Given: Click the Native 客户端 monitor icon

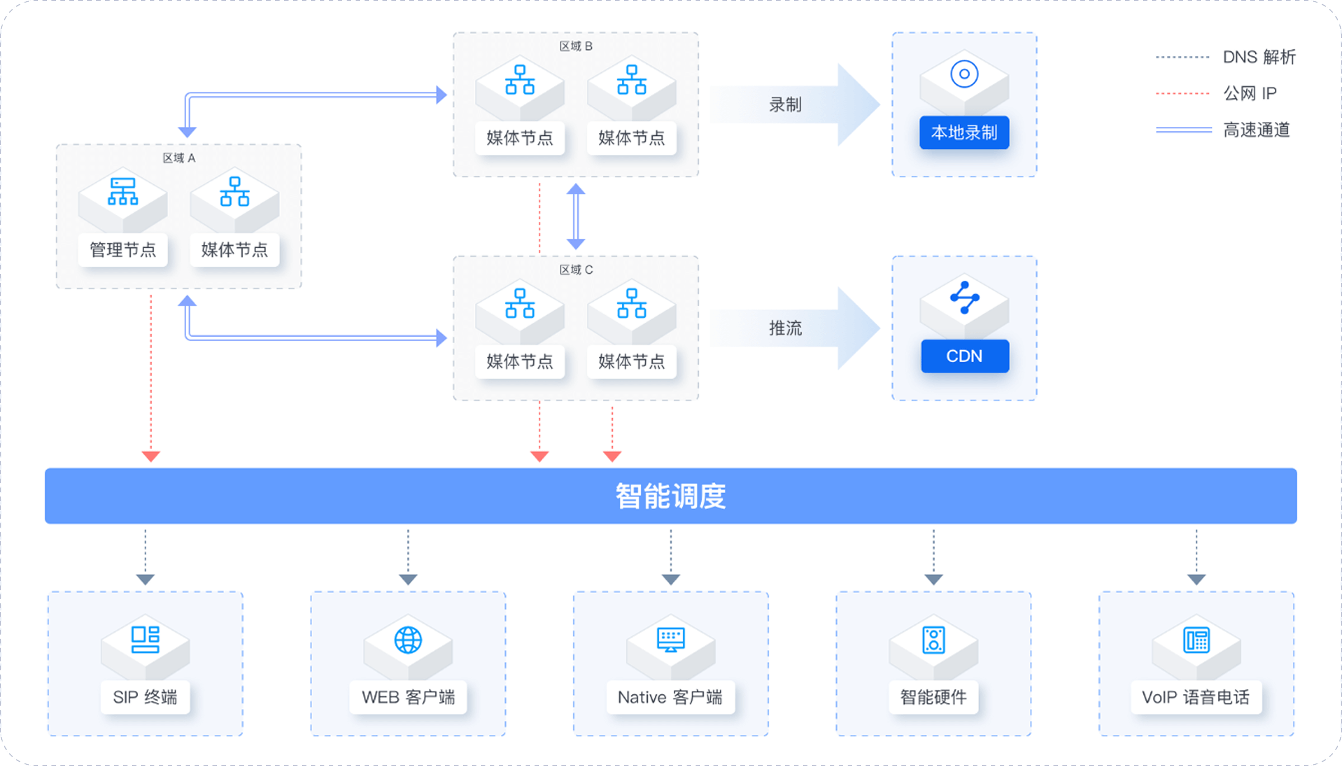Looking at the screenshot, I should (671, 640).
